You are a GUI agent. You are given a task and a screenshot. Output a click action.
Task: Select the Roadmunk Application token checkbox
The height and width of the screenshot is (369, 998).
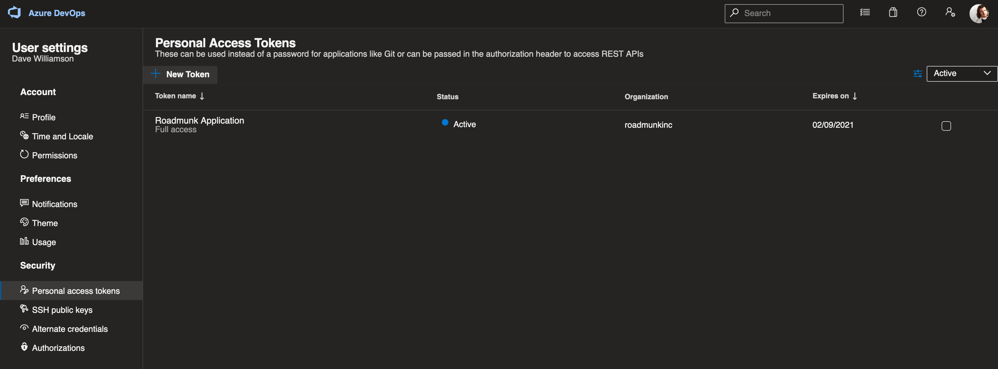(x=946, y=126)
